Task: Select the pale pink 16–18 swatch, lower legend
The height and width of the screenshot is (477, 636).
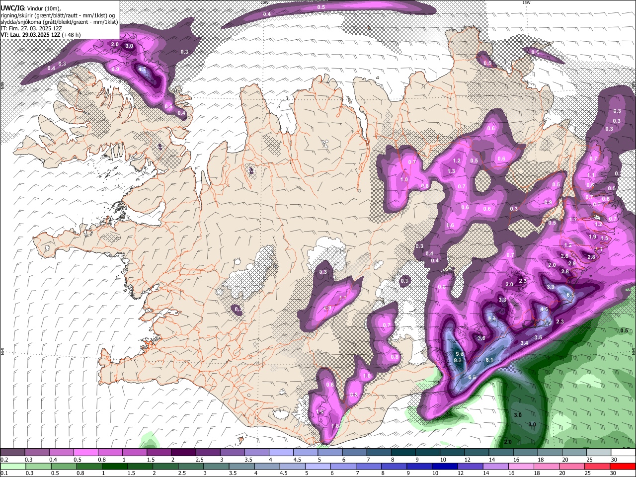Action: pos(520,466)
